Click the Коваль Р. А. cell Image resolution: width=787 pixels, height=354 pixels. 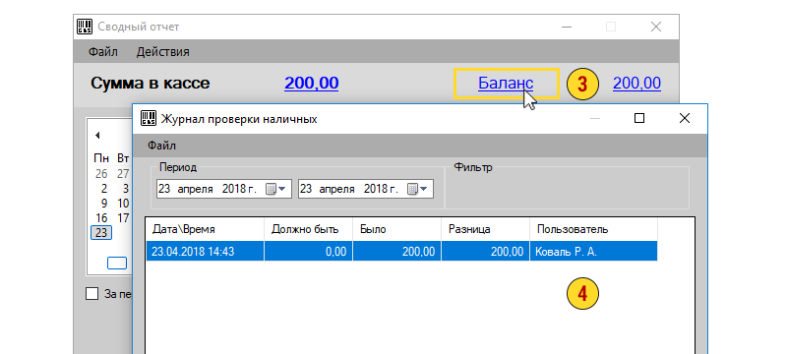[593, 251]
